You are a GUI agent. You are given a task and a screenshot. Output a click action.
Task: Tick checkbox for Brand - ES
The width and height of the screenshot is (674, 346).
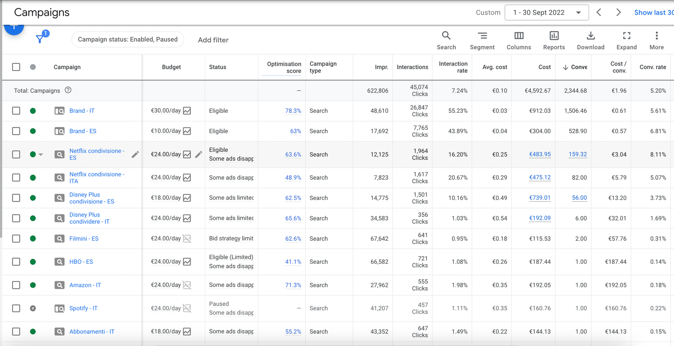16,131
